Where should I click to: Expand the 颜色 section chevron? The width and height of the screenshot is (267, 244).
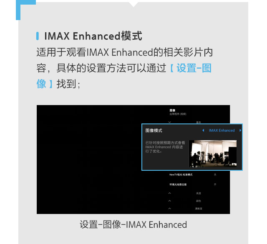tap(170, 201)
